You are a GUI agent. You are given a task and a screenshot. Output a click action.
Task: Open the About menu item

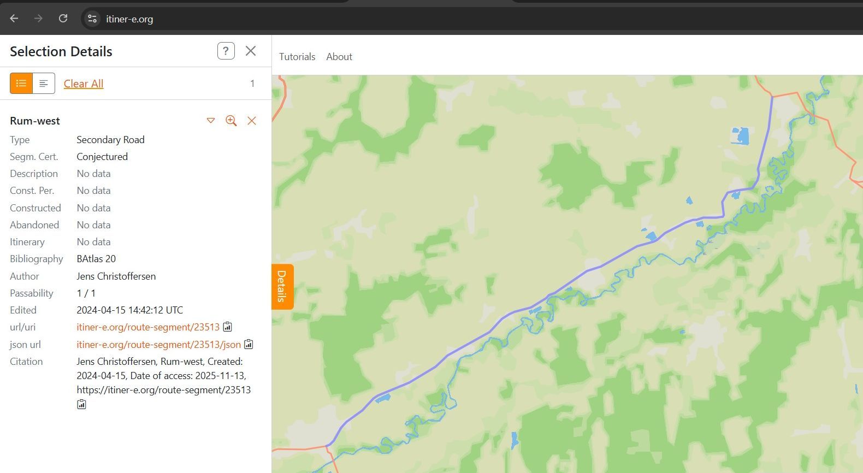[x=339, y=57]
